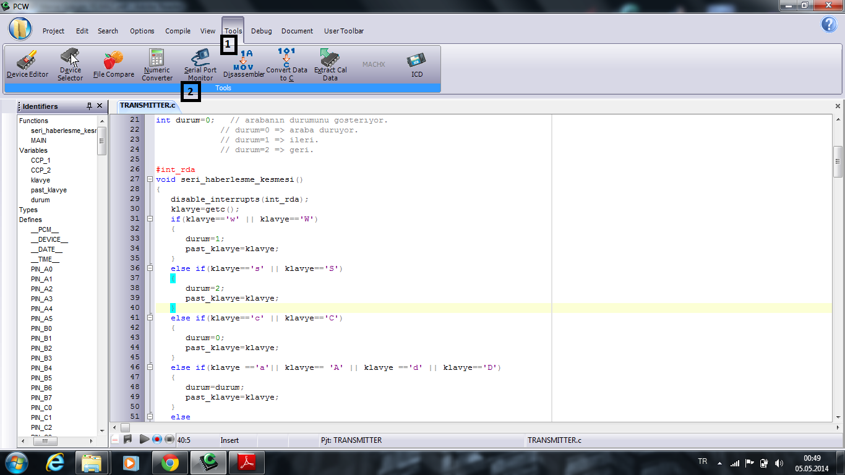This screenshot has width=845, height=475.
Task: Select the durum variable in Identifiers
Action: click(x=40, y=200)
